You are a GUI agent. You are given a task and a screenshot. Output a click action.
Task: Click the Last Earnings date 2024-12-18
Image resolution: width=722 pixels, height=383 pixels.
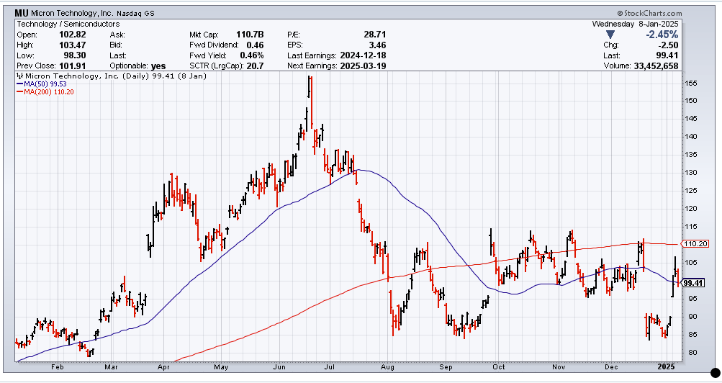(364, 55)
